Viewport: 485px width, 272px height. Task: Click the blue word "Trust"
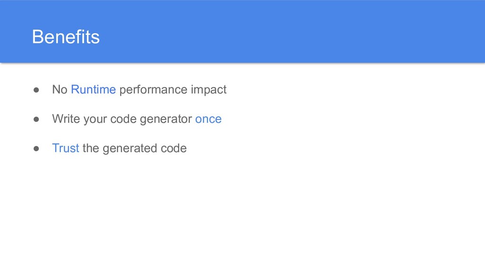(x=65, y=148)
